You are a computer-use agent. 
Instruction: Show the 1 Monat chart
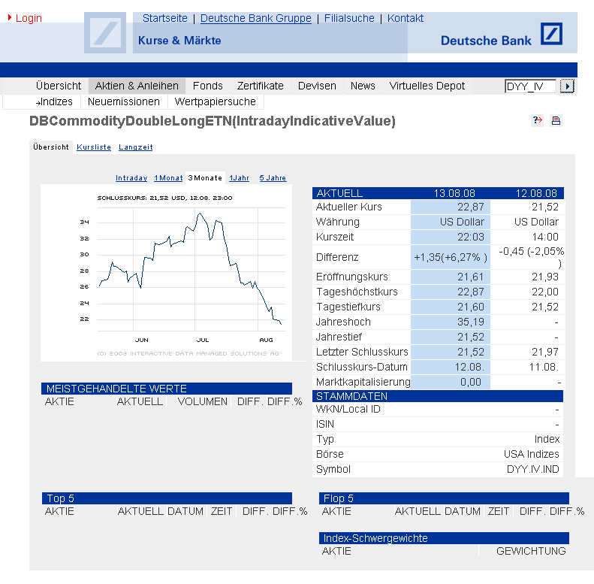tap(168, 178)
